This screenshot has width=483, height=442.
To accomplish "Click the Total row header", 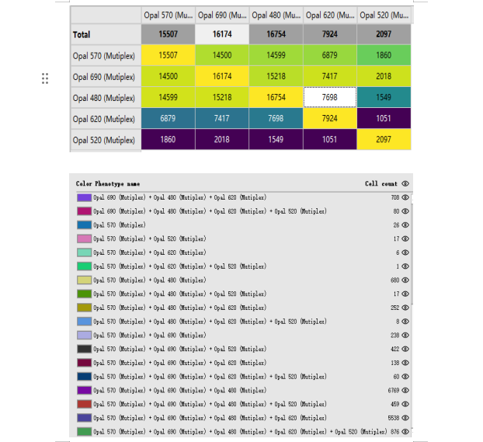I will 105,34.
